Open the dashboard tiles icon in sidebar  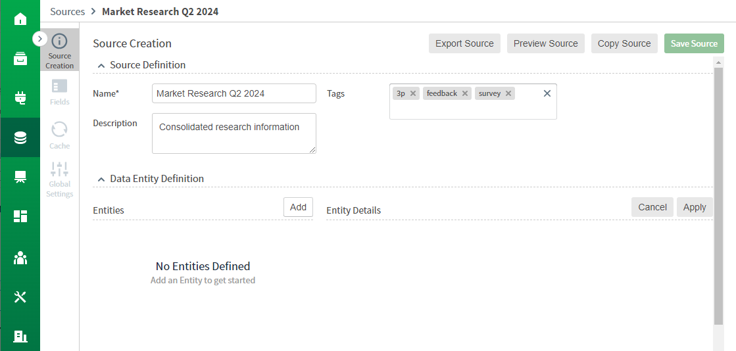click(20, 216)
